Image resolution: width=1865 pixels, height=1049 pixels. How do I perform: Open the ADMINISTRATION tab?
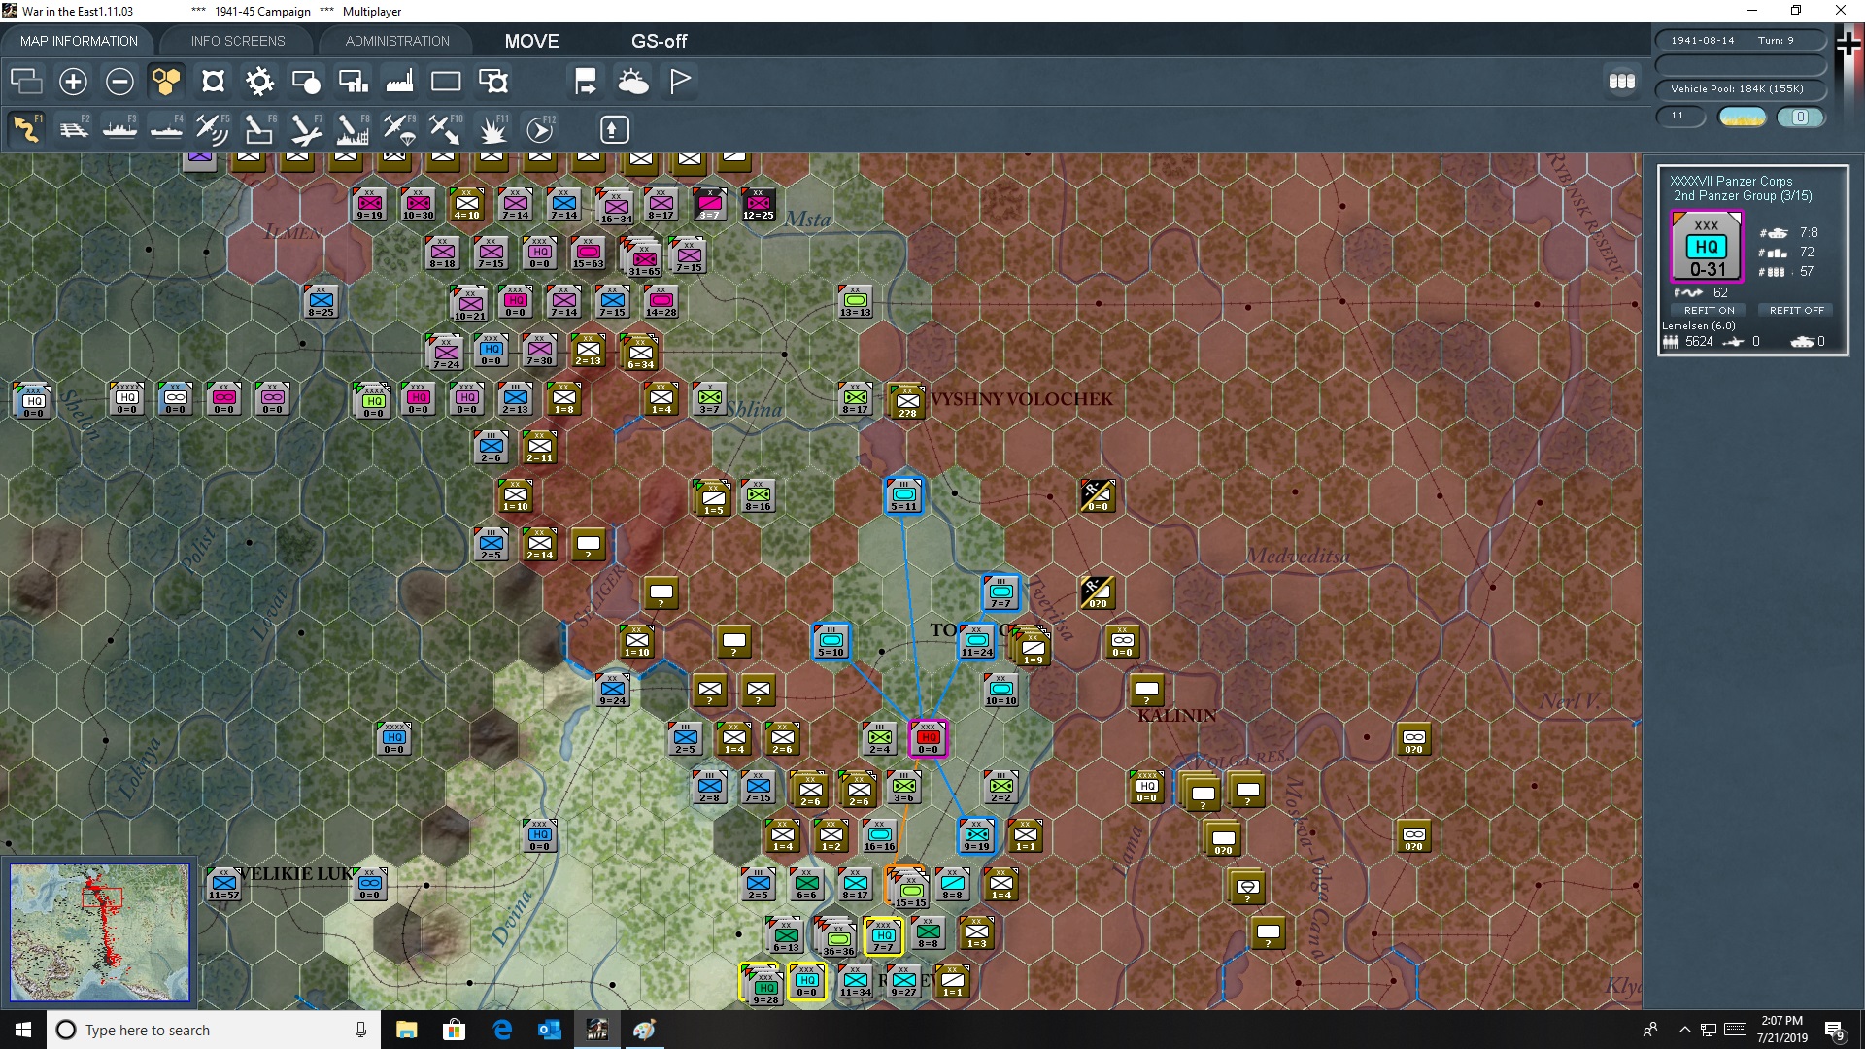[x=397, y=41]
